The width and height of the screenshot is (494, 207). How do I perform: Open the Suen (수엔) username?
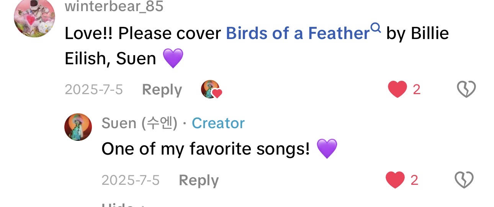coord(139,123)
